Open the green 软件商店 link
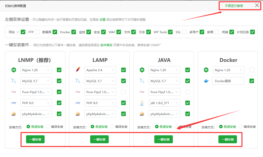Screen dimensions: 263x157 tap(106, 45)
